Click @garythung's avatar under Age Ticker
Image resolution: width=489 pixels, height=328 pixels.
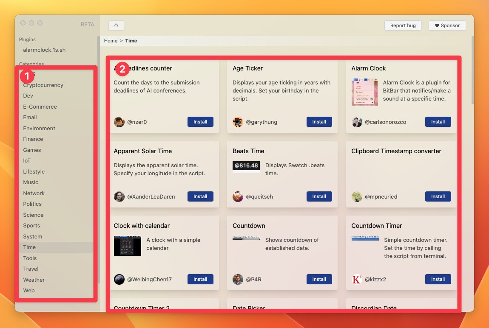pos(238,122)
